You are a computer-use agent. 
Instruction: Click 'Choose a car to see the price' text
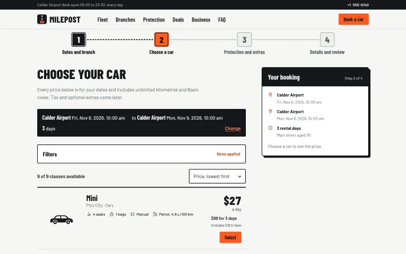point(295,146)
